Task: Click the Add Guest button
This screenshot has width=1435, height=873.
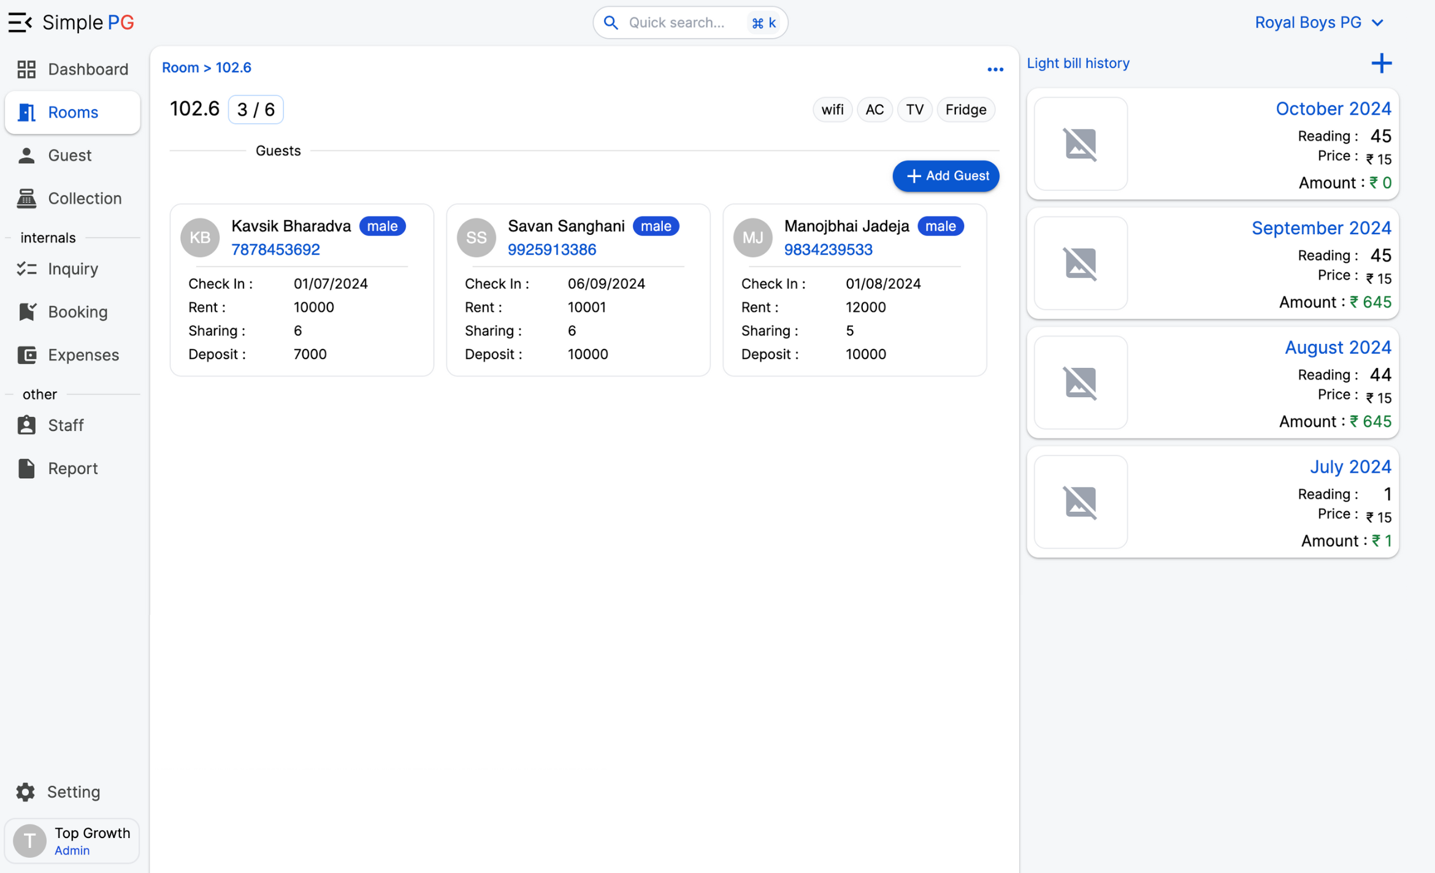Action: [946, 176]
